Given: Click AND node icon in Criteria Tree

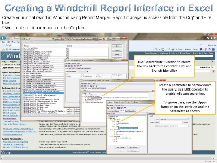Looking at the screenshot, I should [x=111, y=118].
